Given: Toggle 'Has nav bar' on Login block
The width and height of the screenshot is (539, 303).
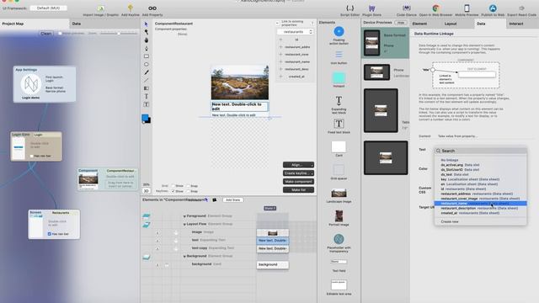Looking at the screenshot, I should click(32, 156).
